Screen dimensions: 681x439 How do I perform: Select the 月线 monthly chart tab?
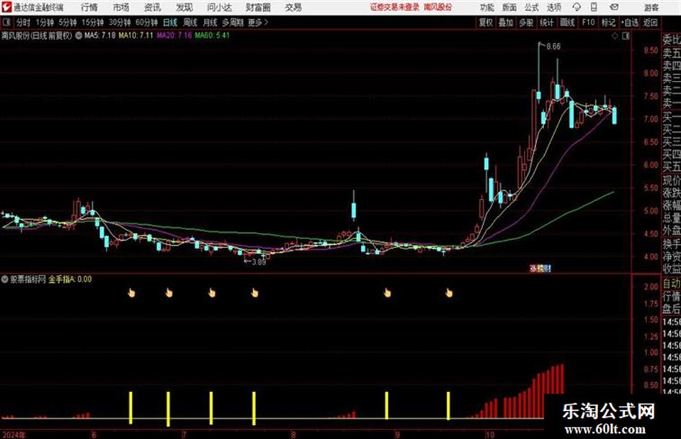pos(210,22)
